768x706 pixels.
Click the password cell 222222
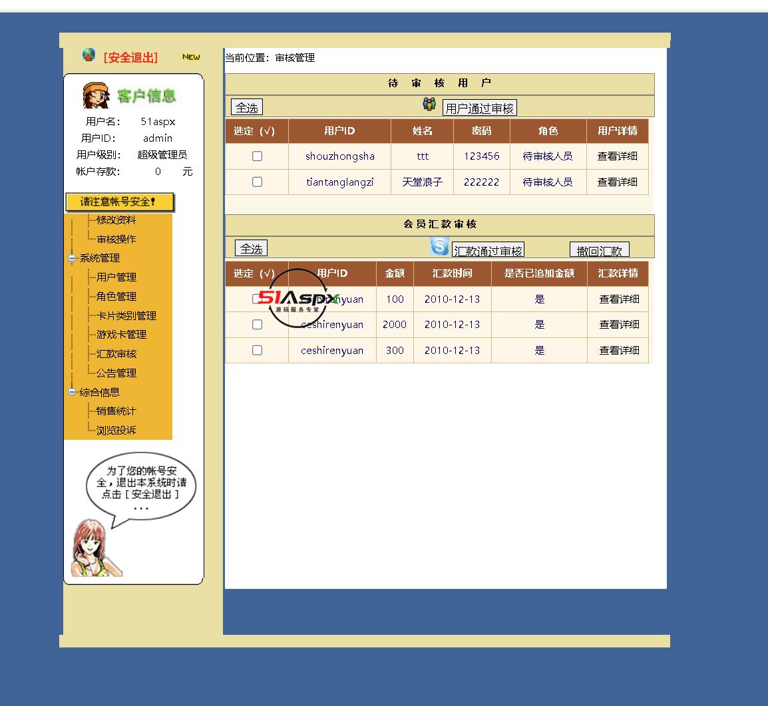pos(481,182)
